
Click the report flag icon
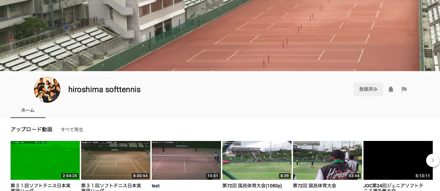click(404, 90)
